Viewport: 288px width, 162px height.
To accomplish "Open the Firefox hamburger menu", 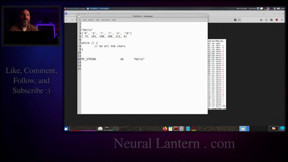I will pos(282,20).
